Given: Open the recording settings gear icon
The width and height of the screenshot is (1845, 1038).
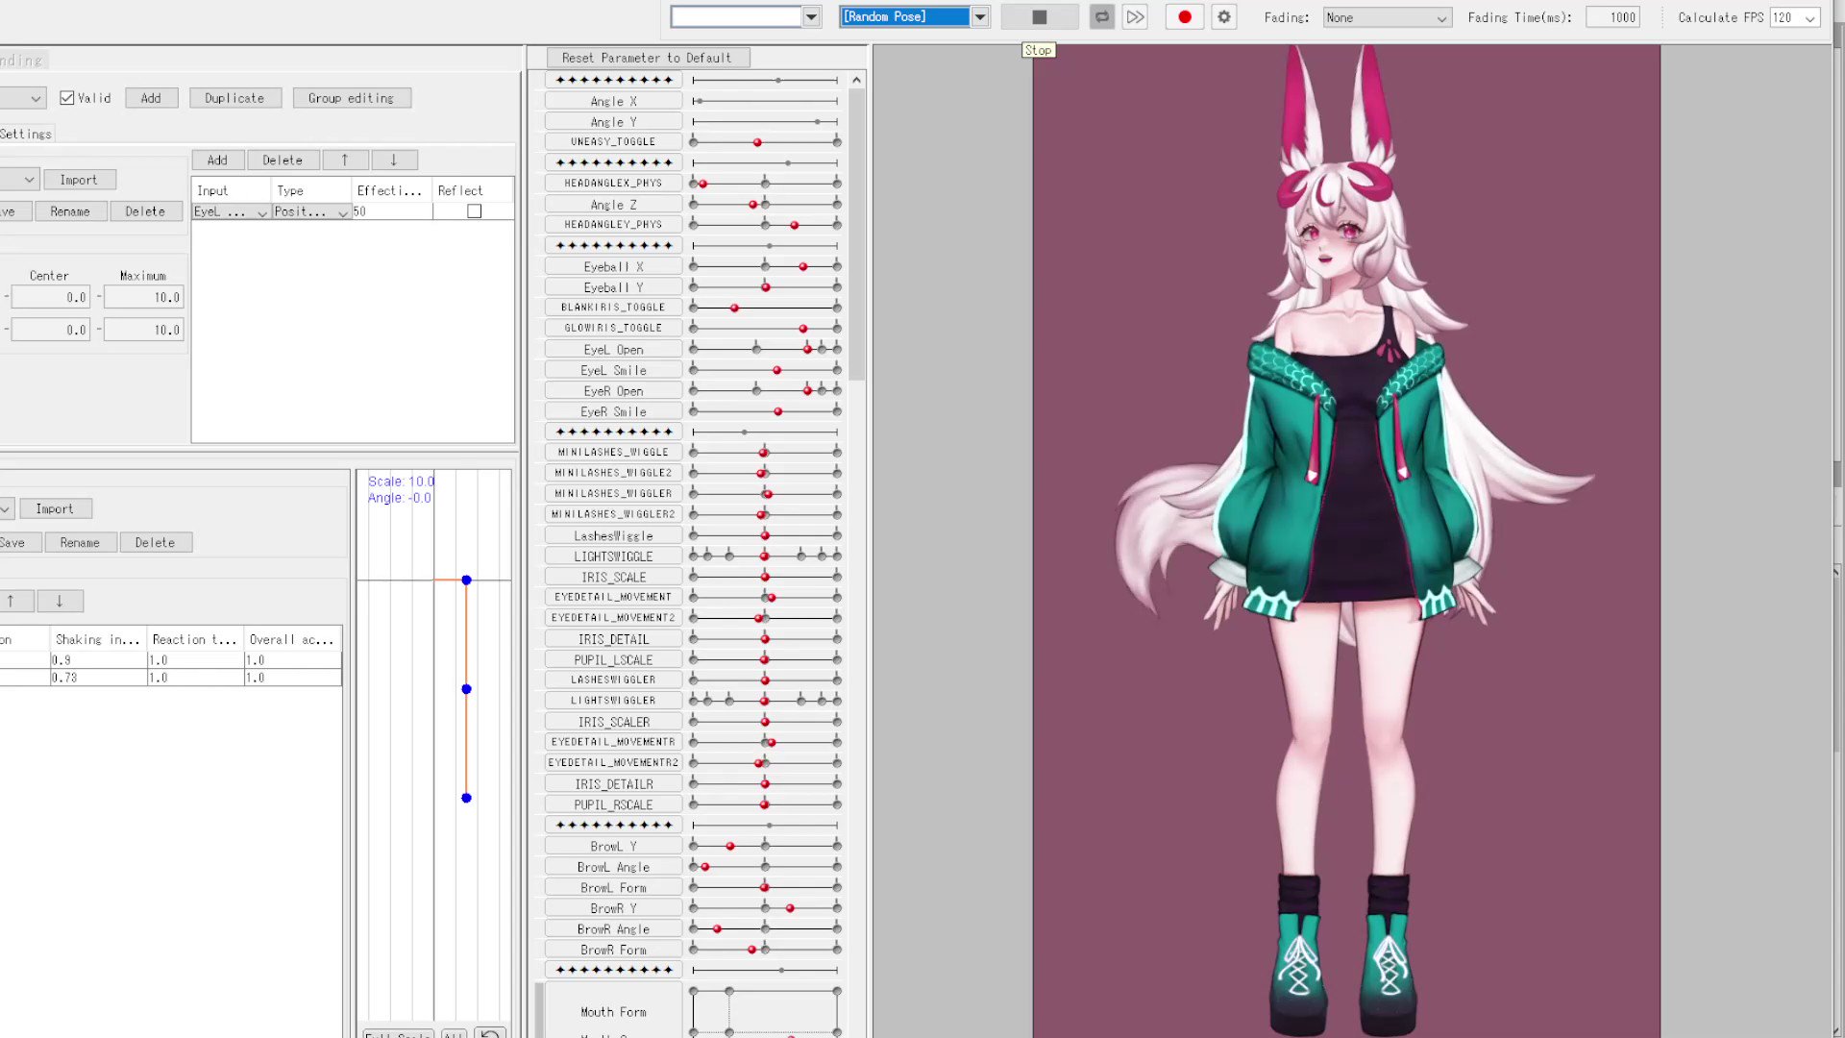Looking at the screenshot, I should [1223, 17].
